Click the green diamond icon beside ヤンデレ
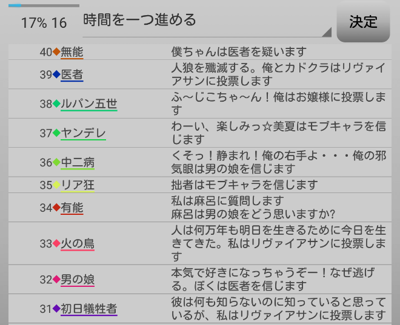Image resolution: width=400 pixels, height=325 pixels. [57, 133]
